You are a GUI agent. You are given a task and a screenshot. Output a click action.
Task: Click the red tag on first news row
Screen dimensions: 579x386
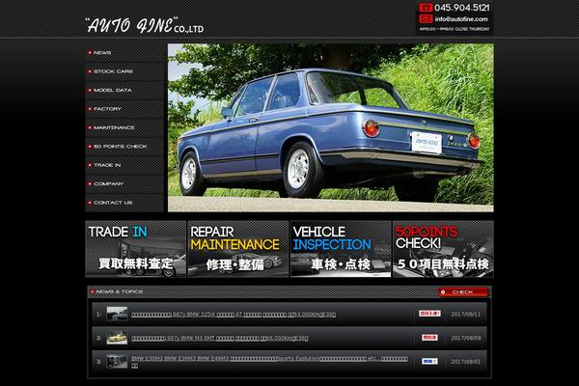429,313
